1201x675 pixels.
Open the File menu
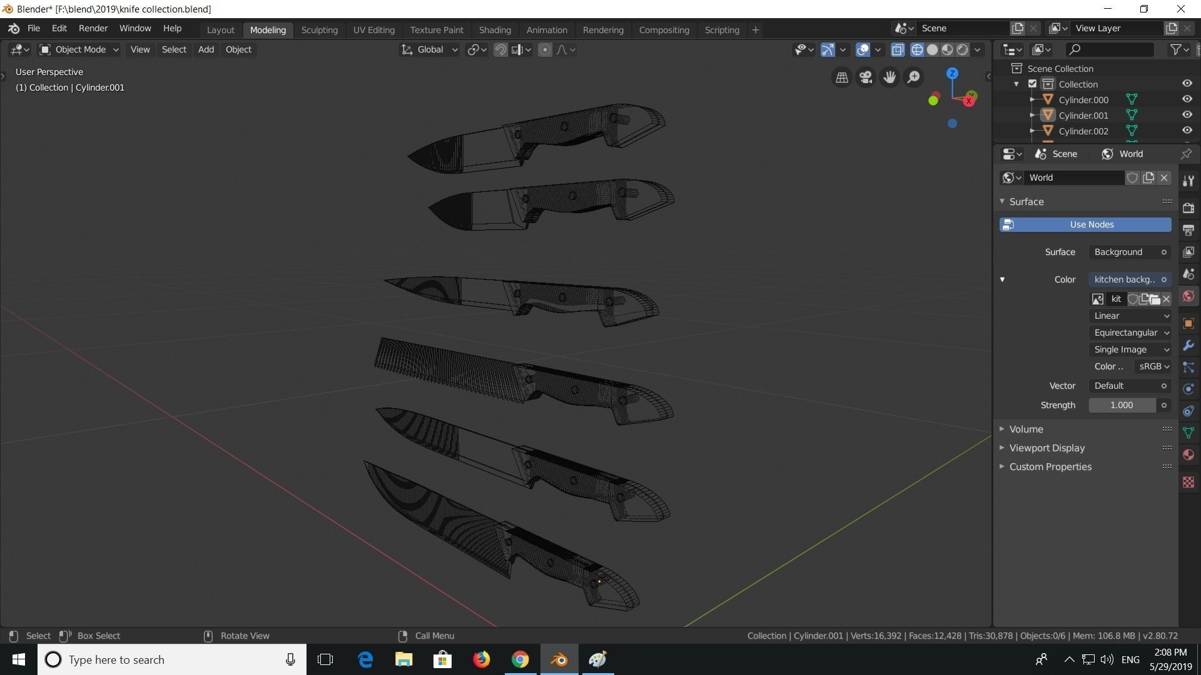click(x=34, y=29)
